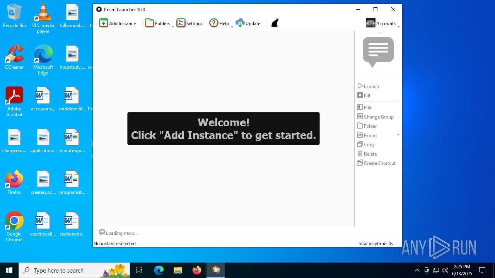The image size is (495, 278).
Task: Select VLC media player desktop icon
Action: pyautogui.click(x=43, y=18)
